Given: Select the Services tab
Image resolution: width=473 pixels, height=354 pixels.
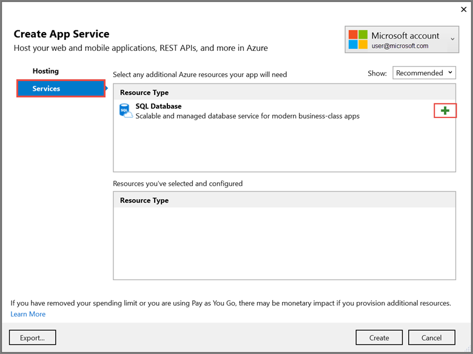Looking at the screenshot, I should 61,89.
